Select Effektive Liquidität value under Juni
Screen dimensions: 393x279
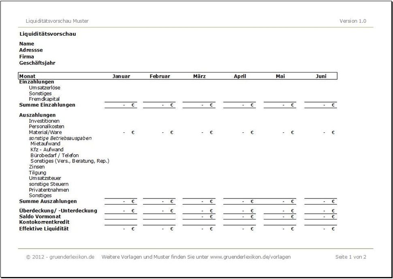pos(321,229)
